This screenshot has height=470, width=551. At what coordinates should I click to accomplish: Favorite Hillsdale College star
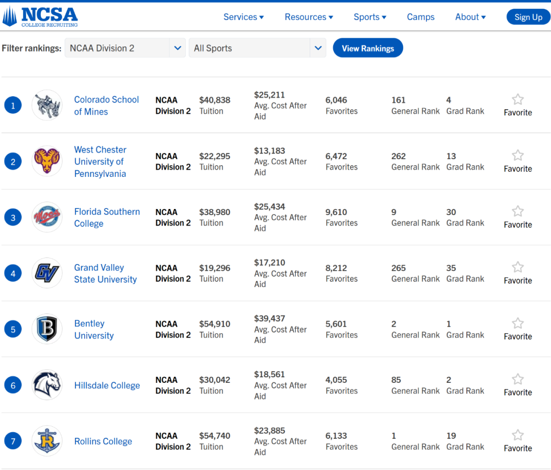518,379
